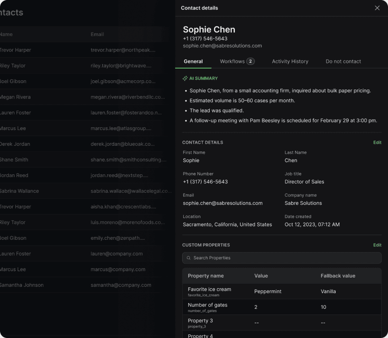Select the Number of gates property

tap(282, 307)
